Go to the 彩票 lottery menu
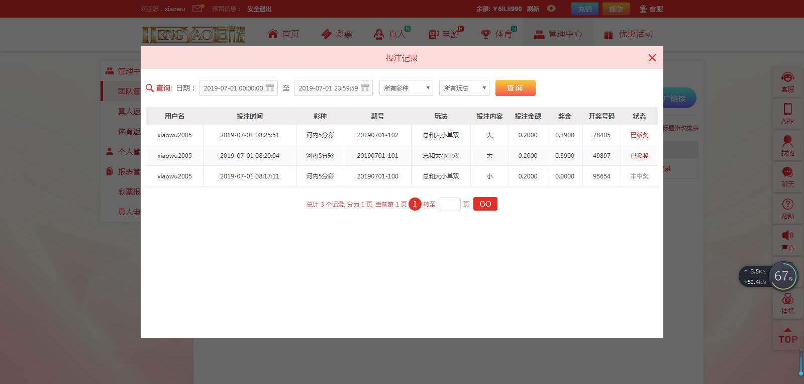 (337, 34)
